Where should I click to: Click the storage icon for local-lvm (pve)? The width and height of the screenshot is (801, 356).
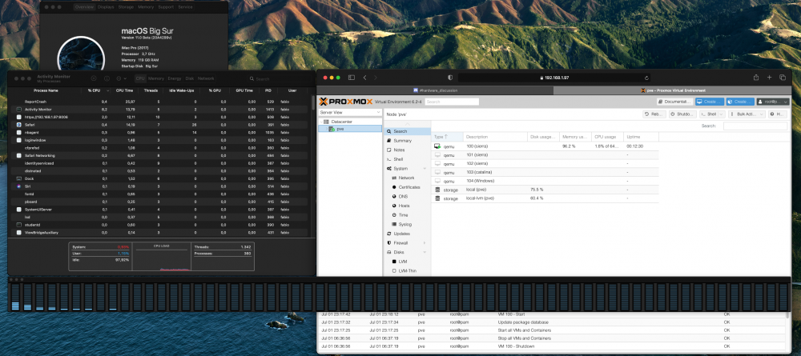point(437,198)
